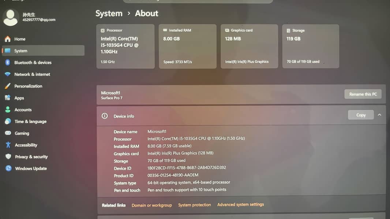Image resolution: width=390 pixels, height=219 pixels.
Task: Click System in the breadcrumb header
Action: point(109,14)
